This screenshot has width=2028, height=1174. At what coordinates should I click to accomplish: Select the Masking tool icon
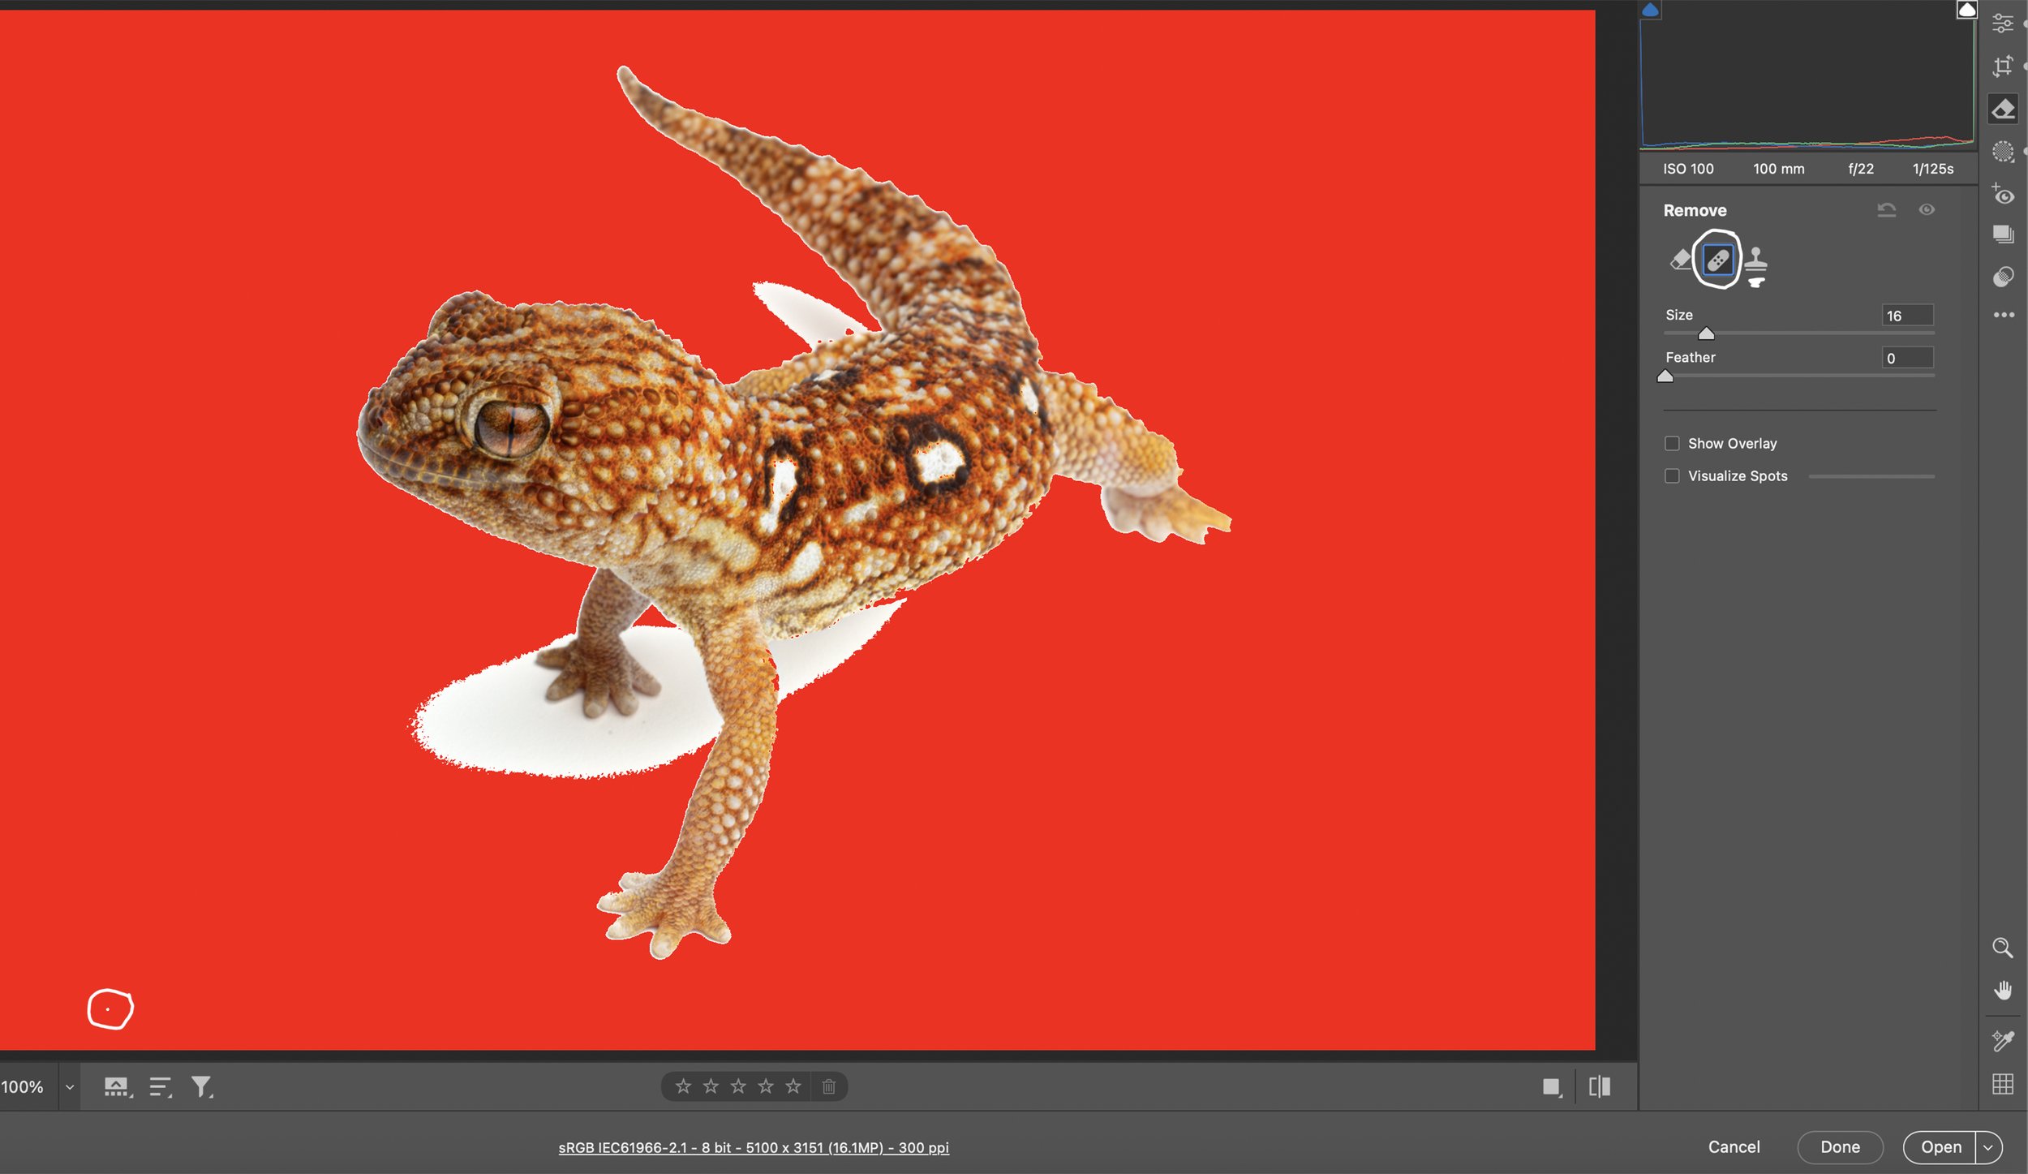coord(2003,152)
